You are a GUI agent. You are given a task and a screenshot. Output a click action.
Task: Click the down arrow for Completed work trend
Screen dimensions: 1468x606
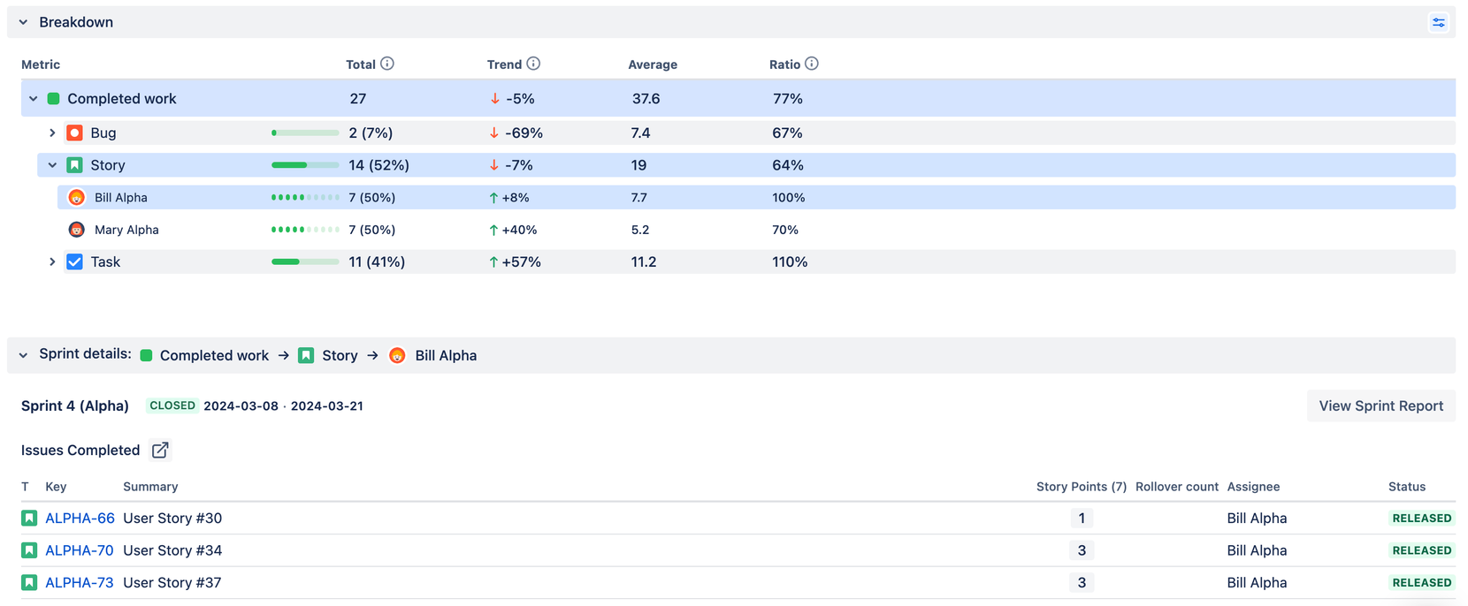(495, 99)
